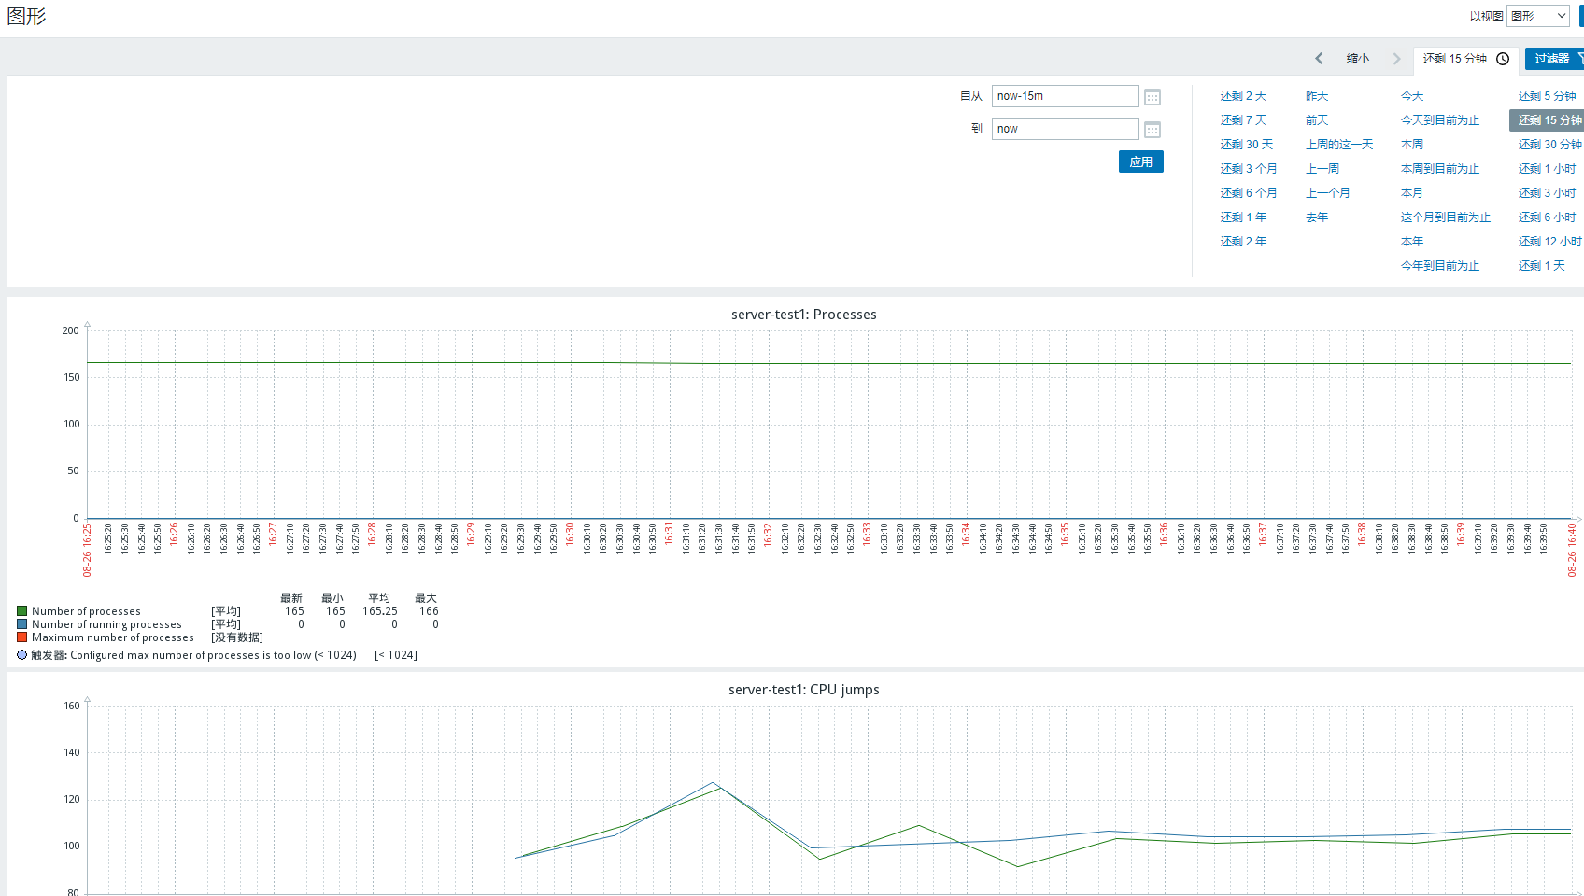1584x896 pixels.
Task: Select 还剩 15 分钟 in quick range list
Action: point(1549,120)
